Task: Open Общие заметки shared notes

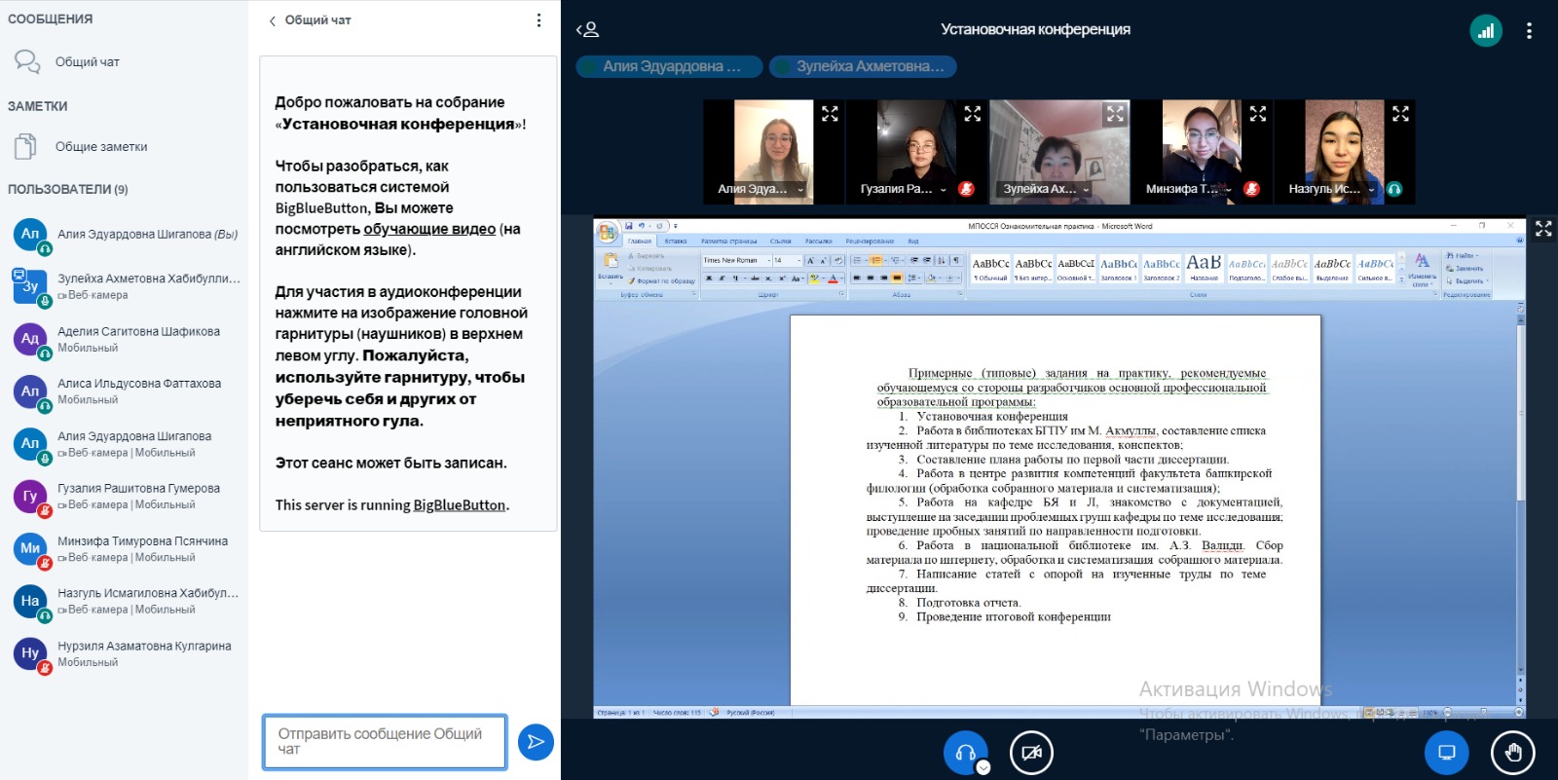Action: 100,147
